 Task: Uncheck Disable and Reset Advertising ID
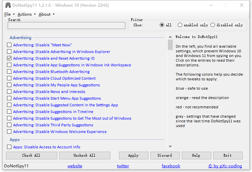(9, 58)
